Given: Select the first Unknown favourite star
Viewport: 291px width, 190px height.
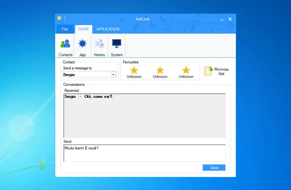Looking at the screenshot, I should click(x=134, y=70).
